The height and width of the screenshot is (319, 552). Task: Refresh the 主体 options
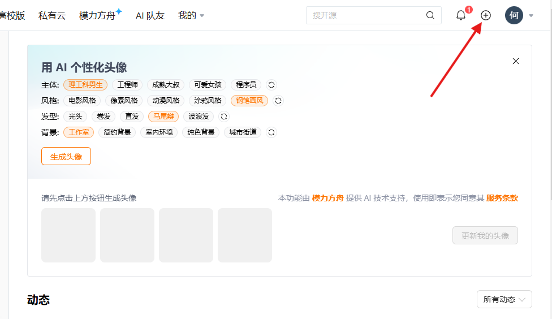click(x=271, y=85)
